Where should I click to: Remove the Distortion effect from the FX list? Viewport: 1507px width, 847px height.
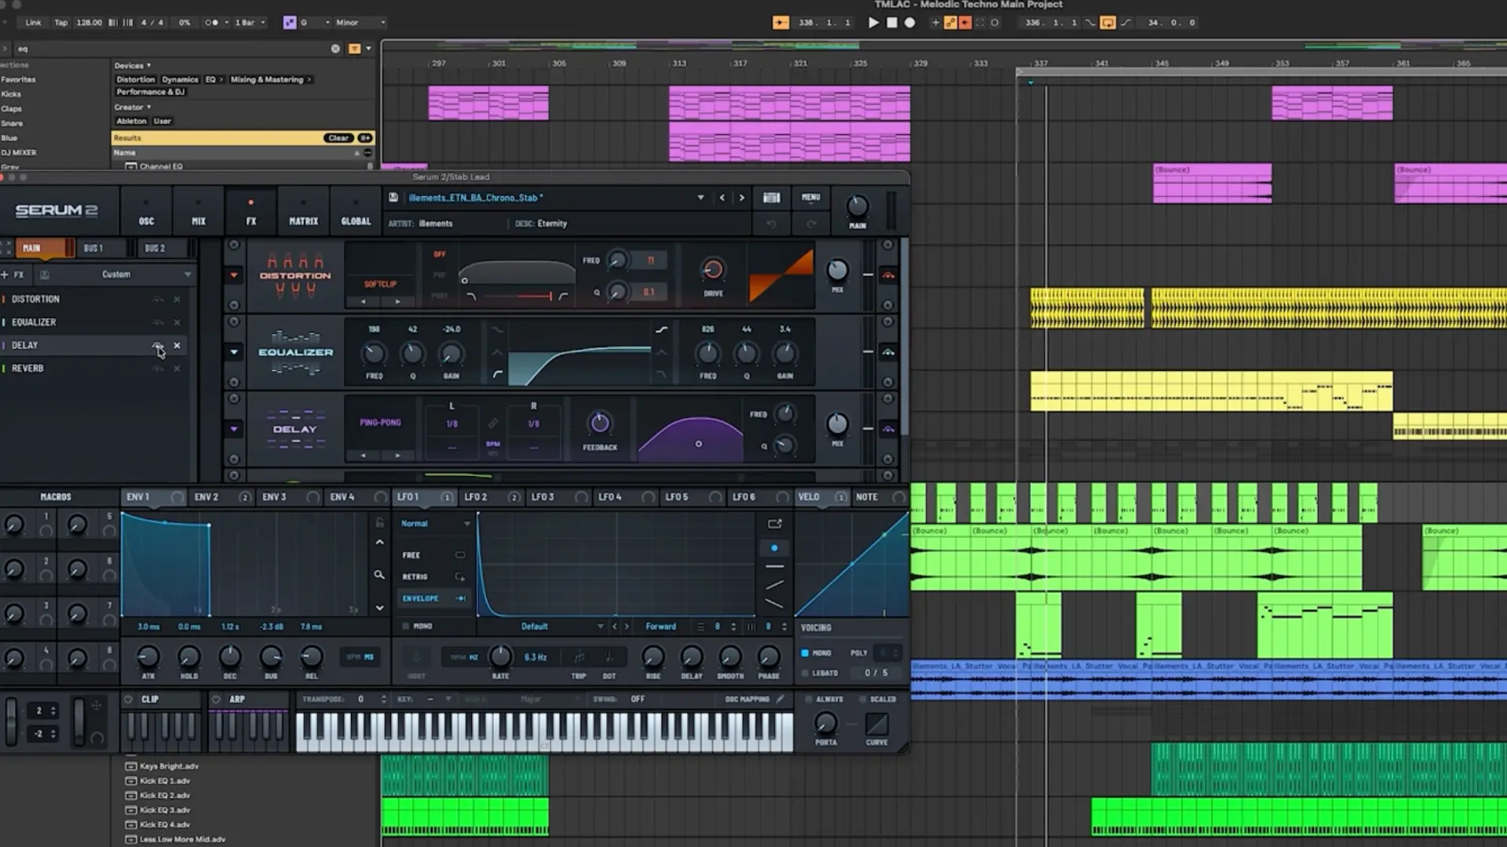click(x=177, y=300)
